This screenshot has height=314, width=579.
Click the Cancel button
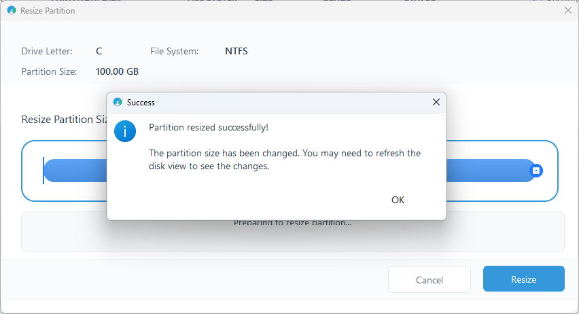(429, 279)
